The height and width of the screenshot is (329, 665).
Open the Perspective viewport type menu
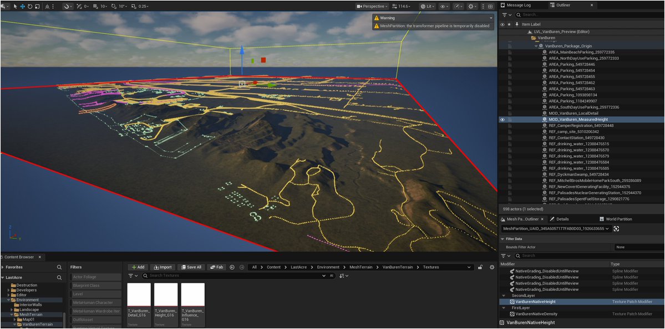click(x=372, y=6)
